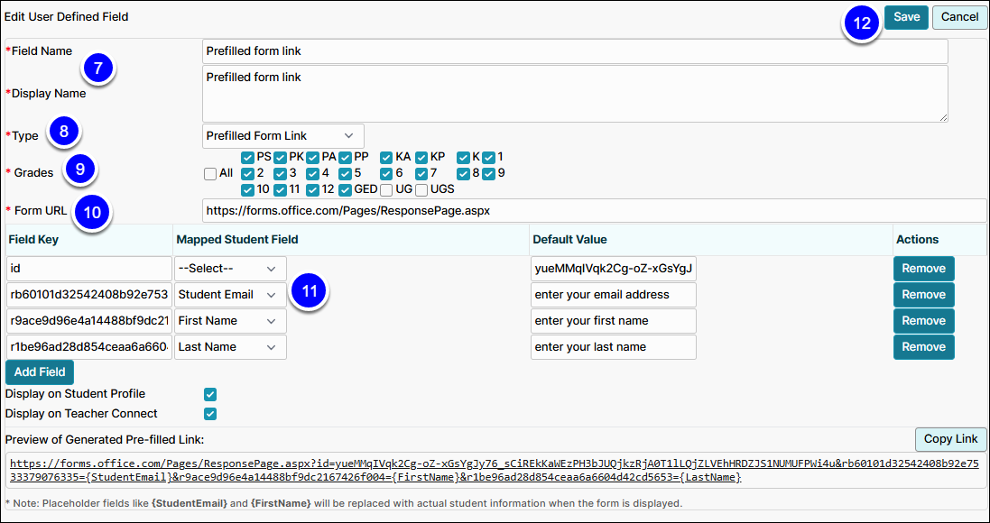This screenshot has height=523, width=990.
Task: Uncheck the PK grade checkbox
Action: [x=281, y=157]
